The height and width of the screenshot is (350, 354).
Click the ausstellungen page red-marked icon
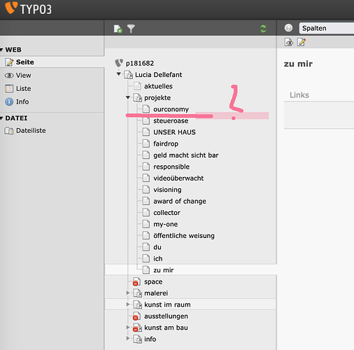(x=136, y=316)
